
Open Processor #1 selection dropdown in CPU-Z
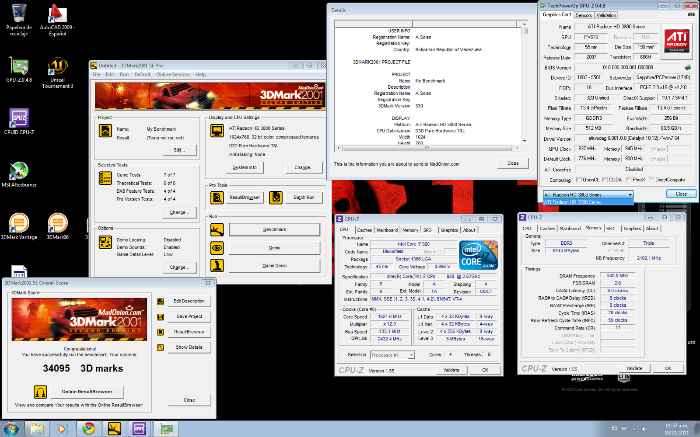[x=392, y=355]
